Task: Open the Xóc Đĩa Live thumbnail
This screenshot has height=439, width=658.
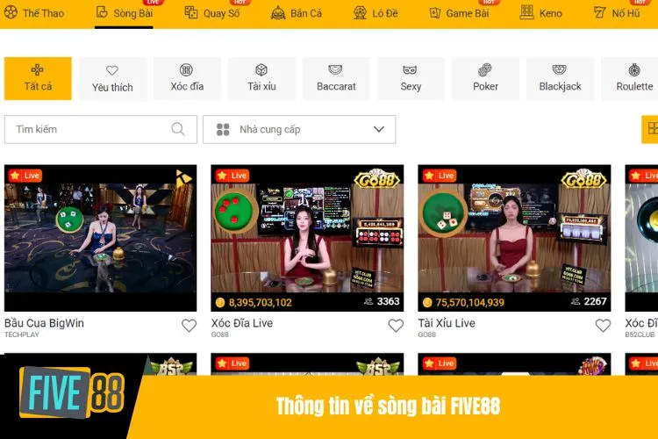Action: point(307,238)
